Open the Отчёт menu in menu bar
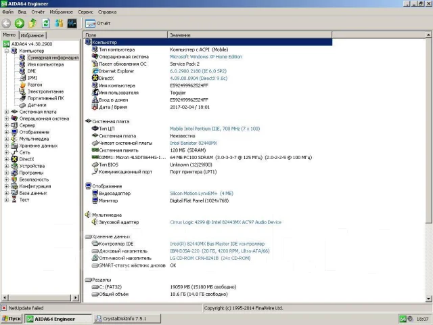The image size is (433, 325). [38, 12]
